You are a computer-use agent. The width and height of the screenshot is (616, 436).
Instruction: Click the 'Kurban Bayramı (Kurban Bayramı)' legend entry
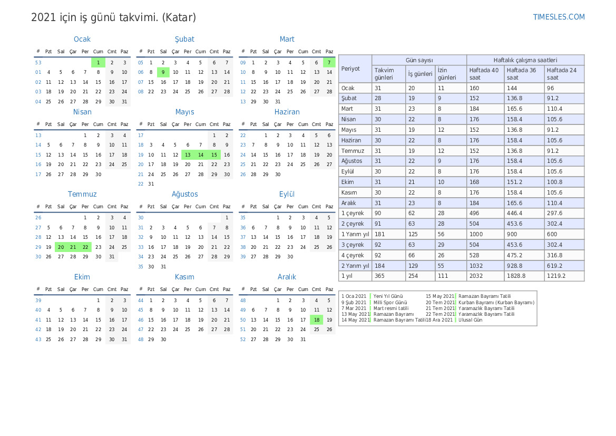[x=496, y=303]
